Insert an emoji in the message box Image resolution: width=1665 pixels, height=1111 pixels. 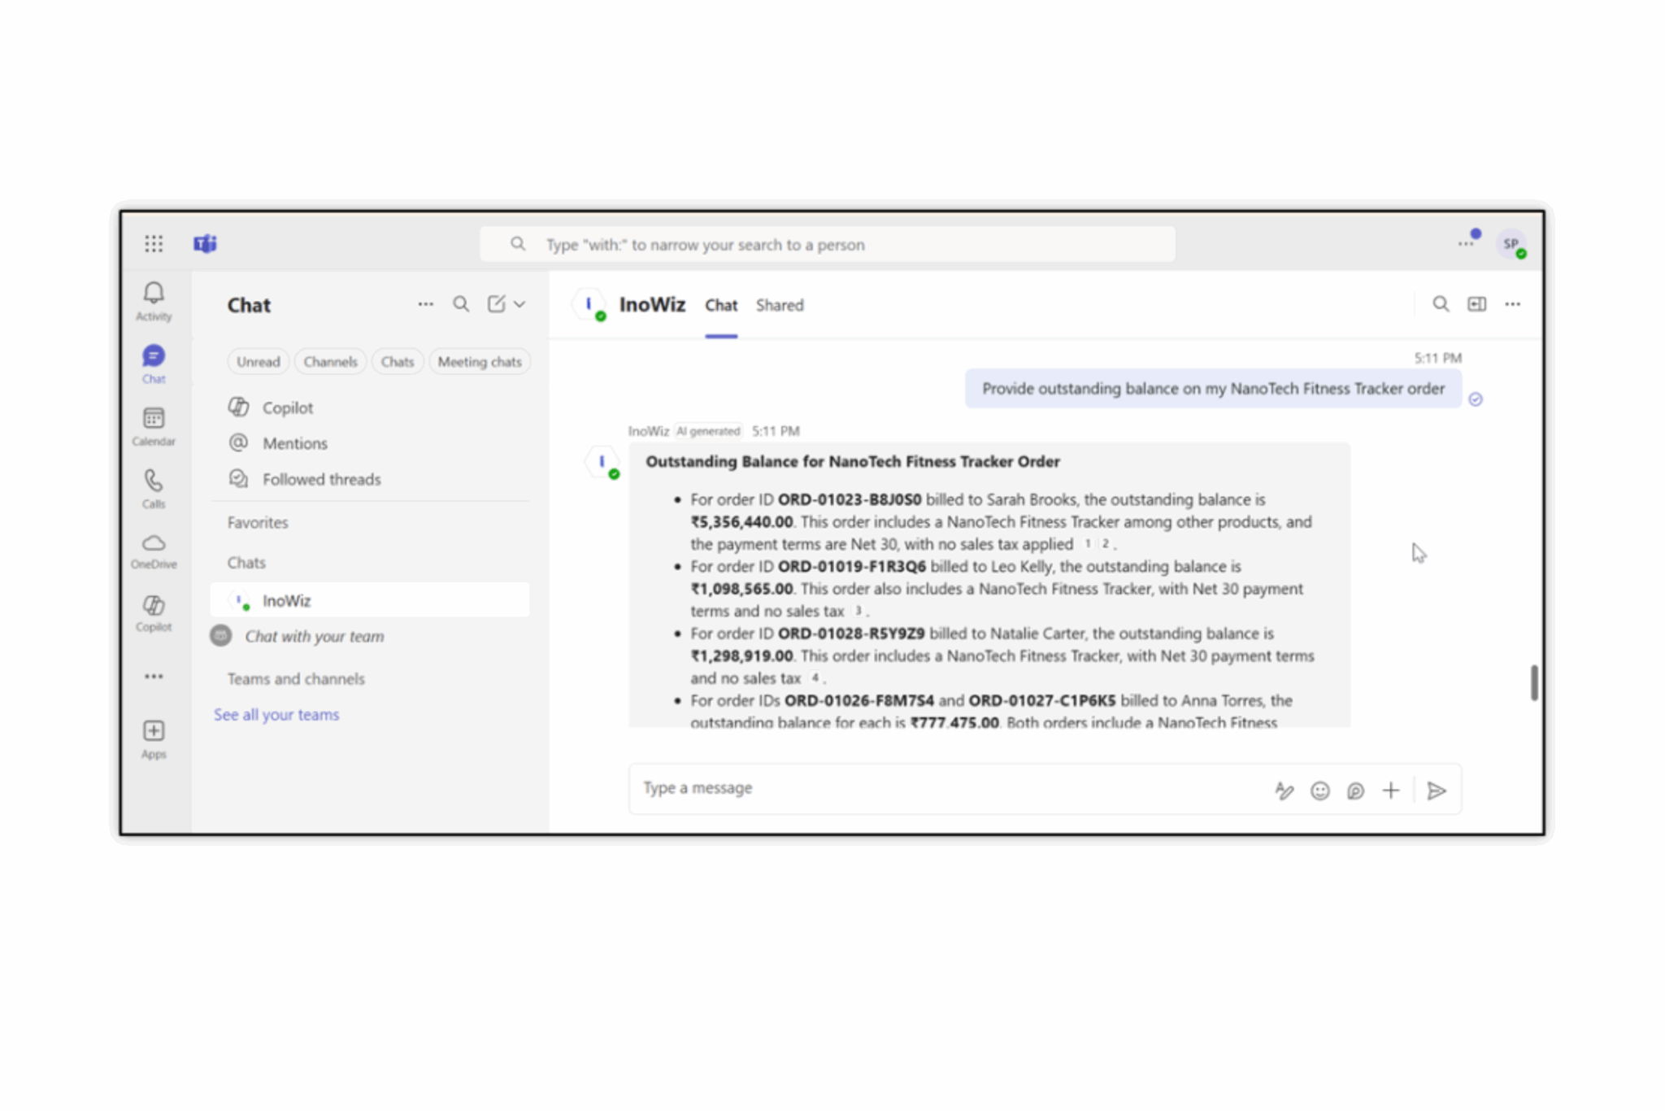(x=1319, y=790)
